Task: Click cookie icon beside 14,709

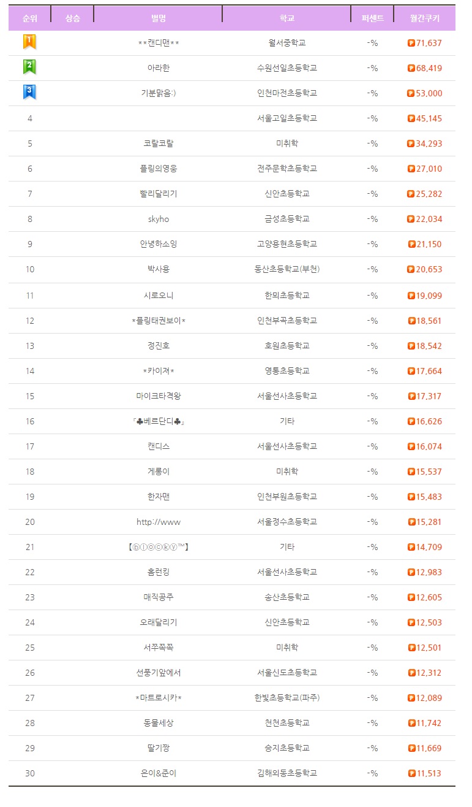Action: (411, 547)
